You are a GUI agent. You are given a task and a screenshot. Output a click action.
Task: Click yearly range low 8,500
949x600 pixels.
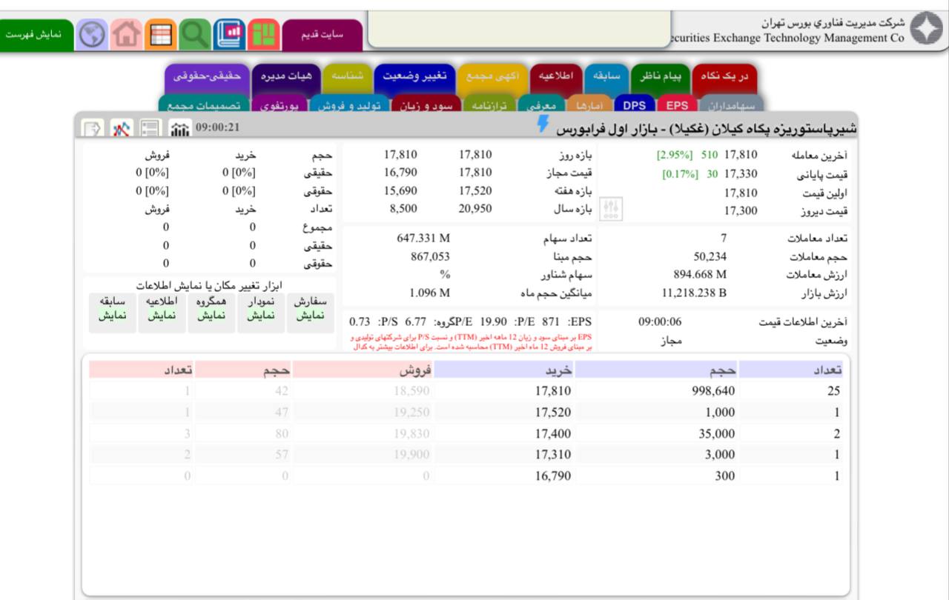tap(403, 209)
